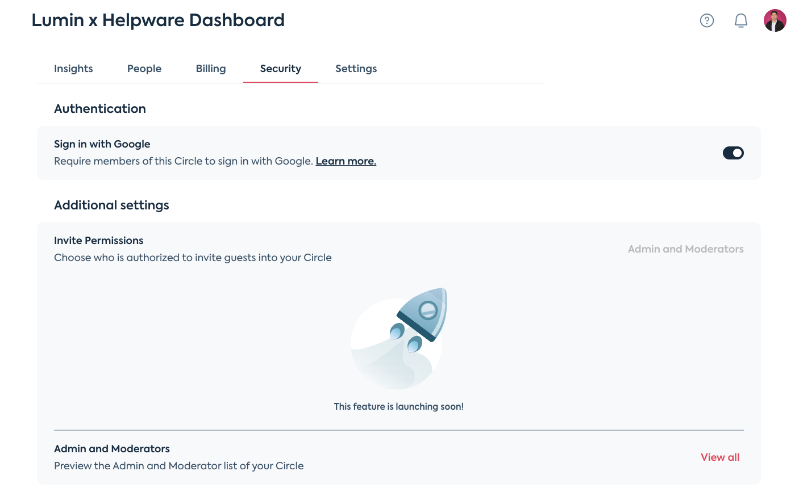Click the Learn more link
The width and height of the screenshot is (799, 492).
(346, 161)
